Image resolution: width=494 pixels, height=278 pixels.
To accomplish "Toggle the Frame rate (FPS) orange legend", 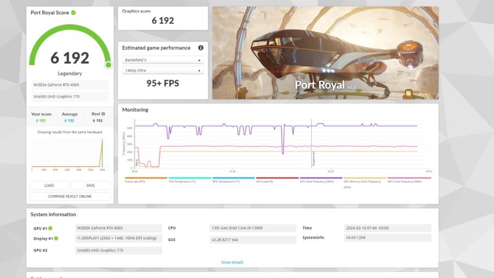I will (146, 180).
